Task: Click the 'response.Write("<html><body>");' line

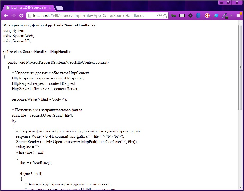Action: pyautogui.click(x=39, y=100)
